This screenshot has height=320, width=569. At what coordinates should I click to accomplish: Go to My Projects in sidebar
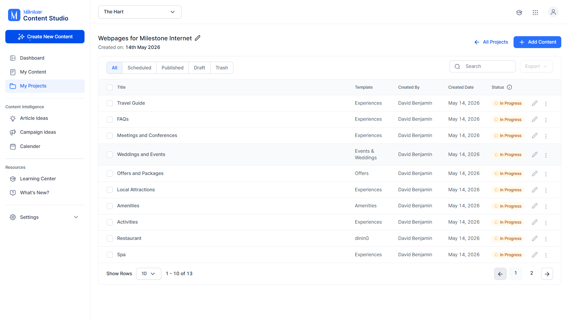45,86
